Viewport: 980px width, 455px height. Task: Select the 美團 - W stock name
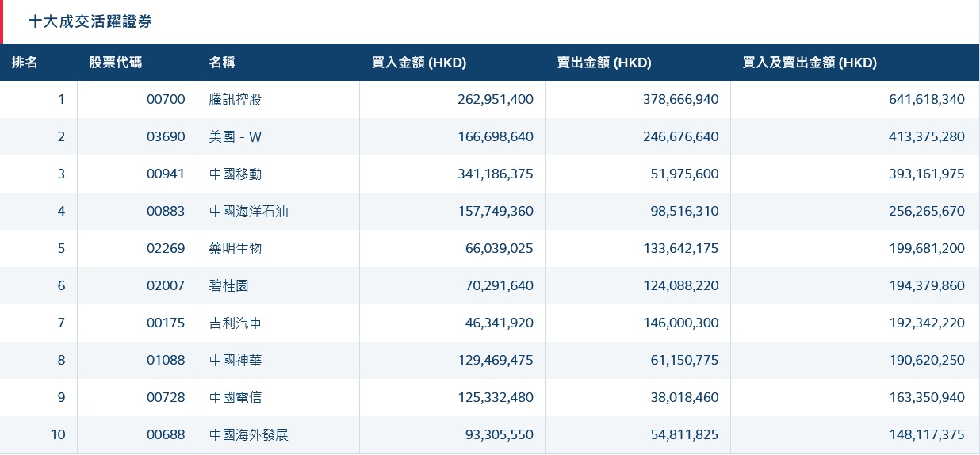[235, 136]
